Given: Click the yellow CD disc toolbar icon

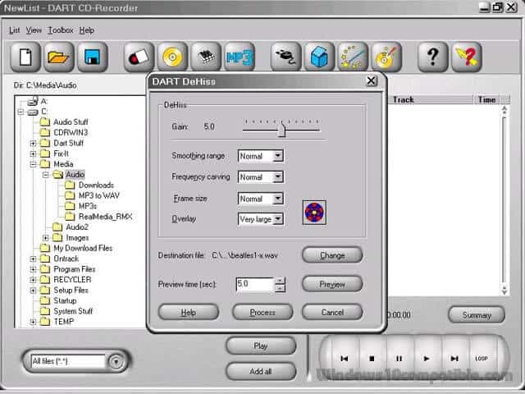Looking at the screenshot, I should click(173, 57).
